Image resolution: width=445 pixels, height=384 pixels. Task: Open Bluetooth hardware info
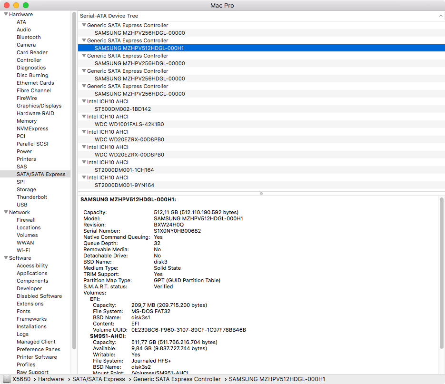[x=29, y=37]
